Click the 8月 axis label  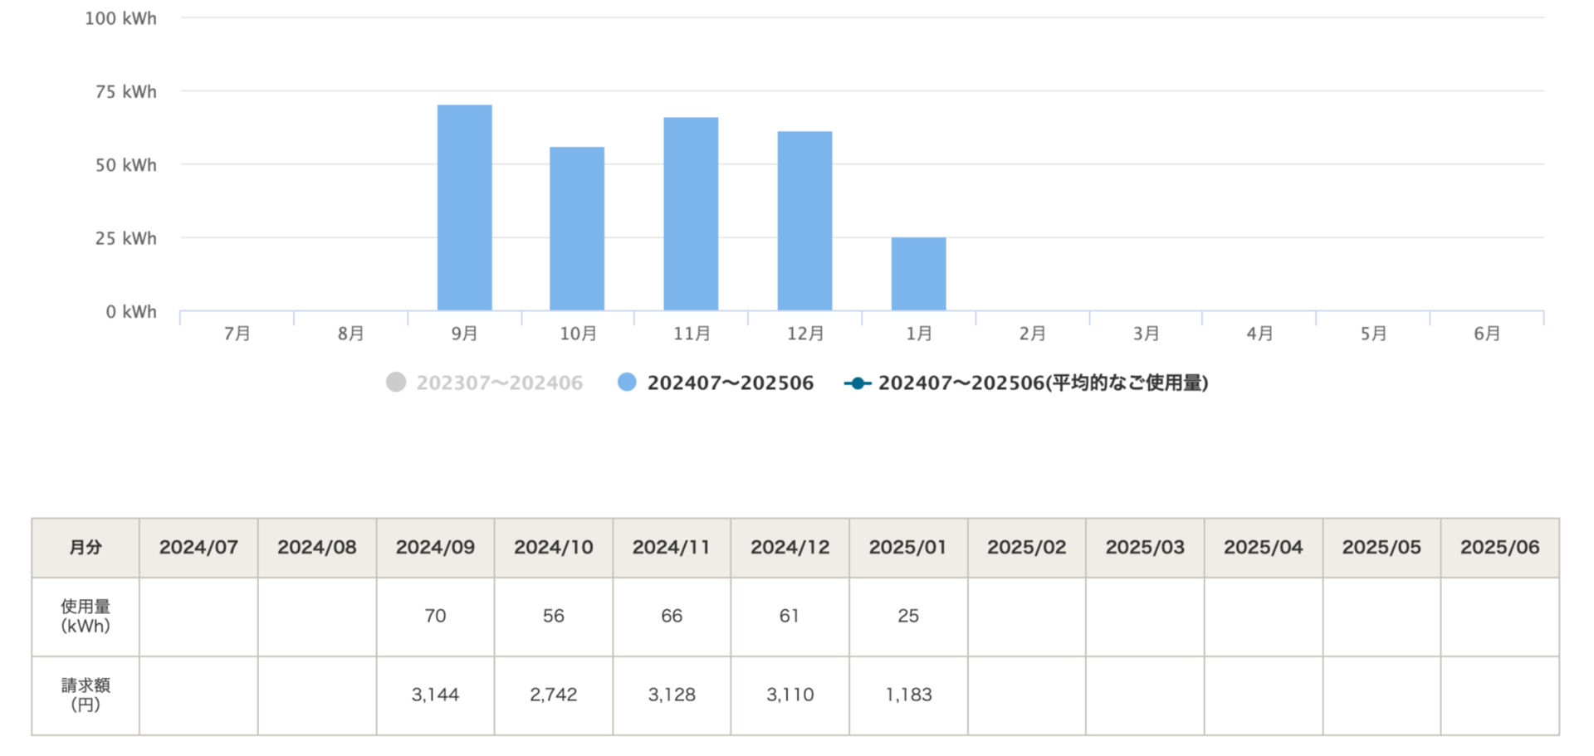click(351, 334)
